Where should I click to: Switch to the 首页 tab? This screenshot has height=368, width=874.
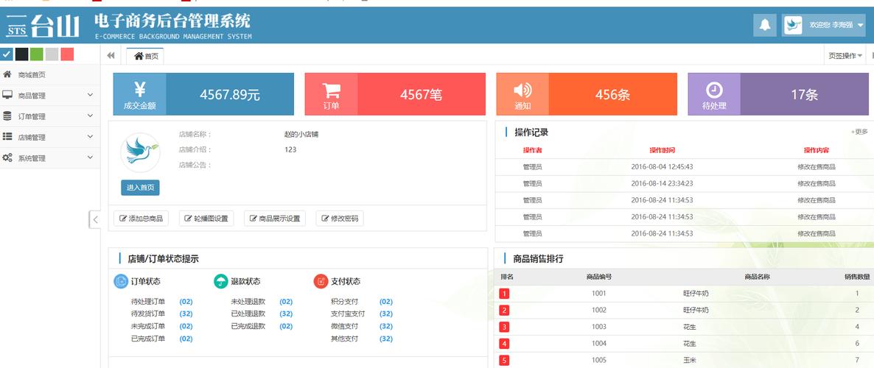145,56
